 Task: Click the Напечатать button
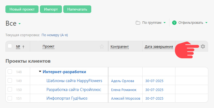[x=77, y=9]
